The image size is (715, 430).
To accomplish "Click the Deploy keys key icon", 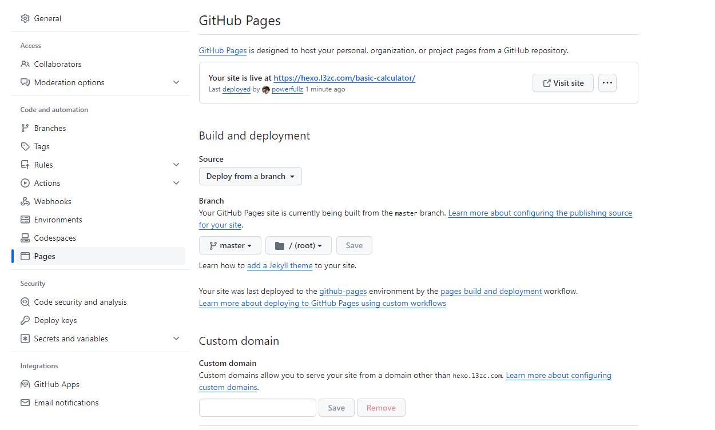I will coord(25,320).
